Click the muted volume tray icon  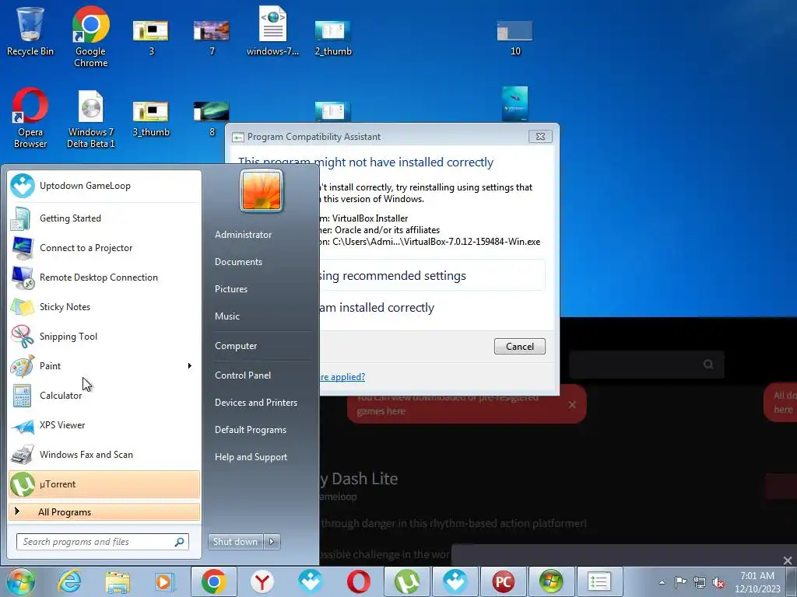tap(718, 582)
